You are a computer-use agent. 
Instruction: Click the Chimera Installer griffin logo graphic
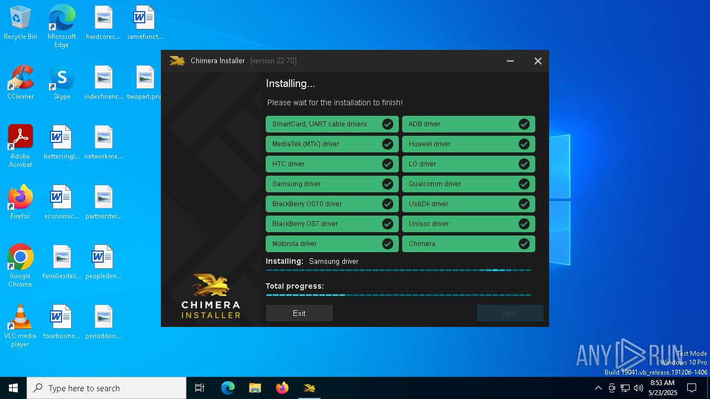[x=211, y=286]
